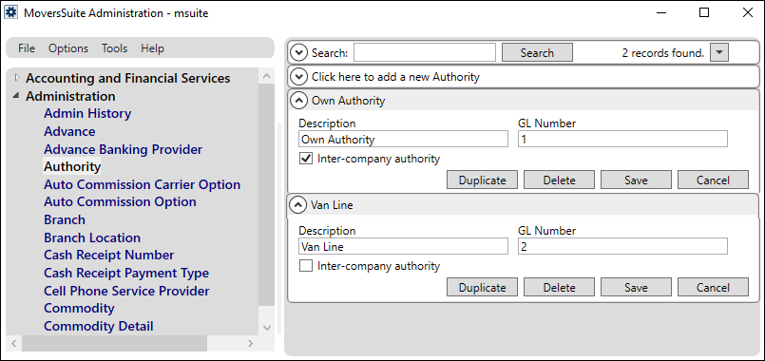Expand Accounting and Financial Services tree node
Viewport: 765px width, 361px height.
click(x=17, y=78)
